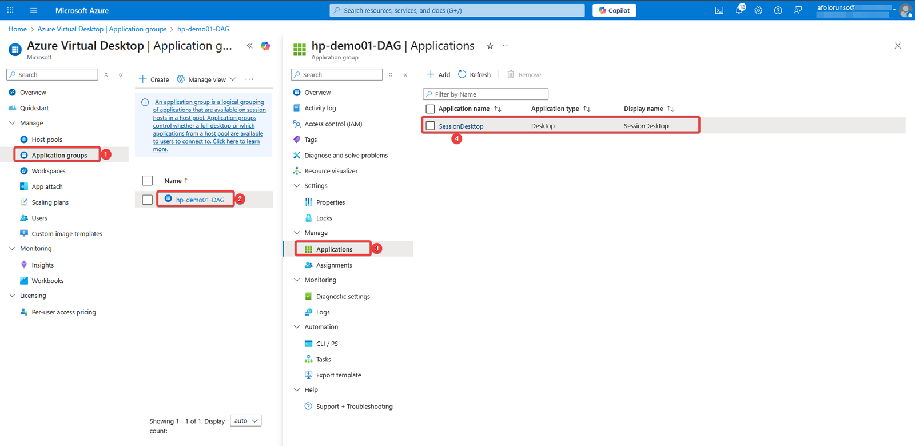Screen dimensions: 915x446
Task: Open the Help question mark icon
Action: point(778,10)
